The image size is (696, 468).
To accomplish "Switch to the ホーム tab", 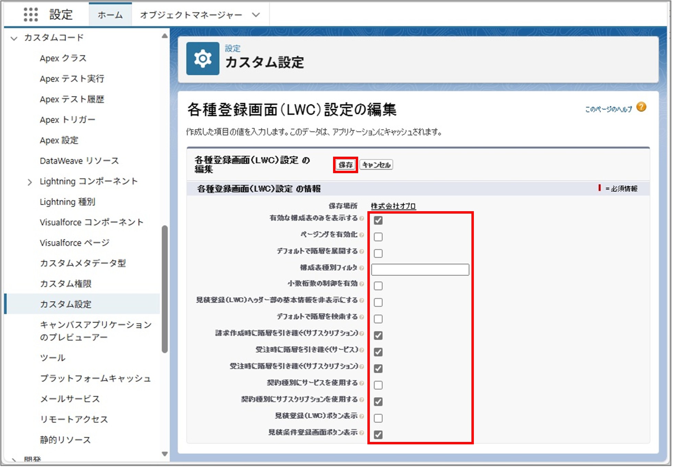I will pos(110,14).
